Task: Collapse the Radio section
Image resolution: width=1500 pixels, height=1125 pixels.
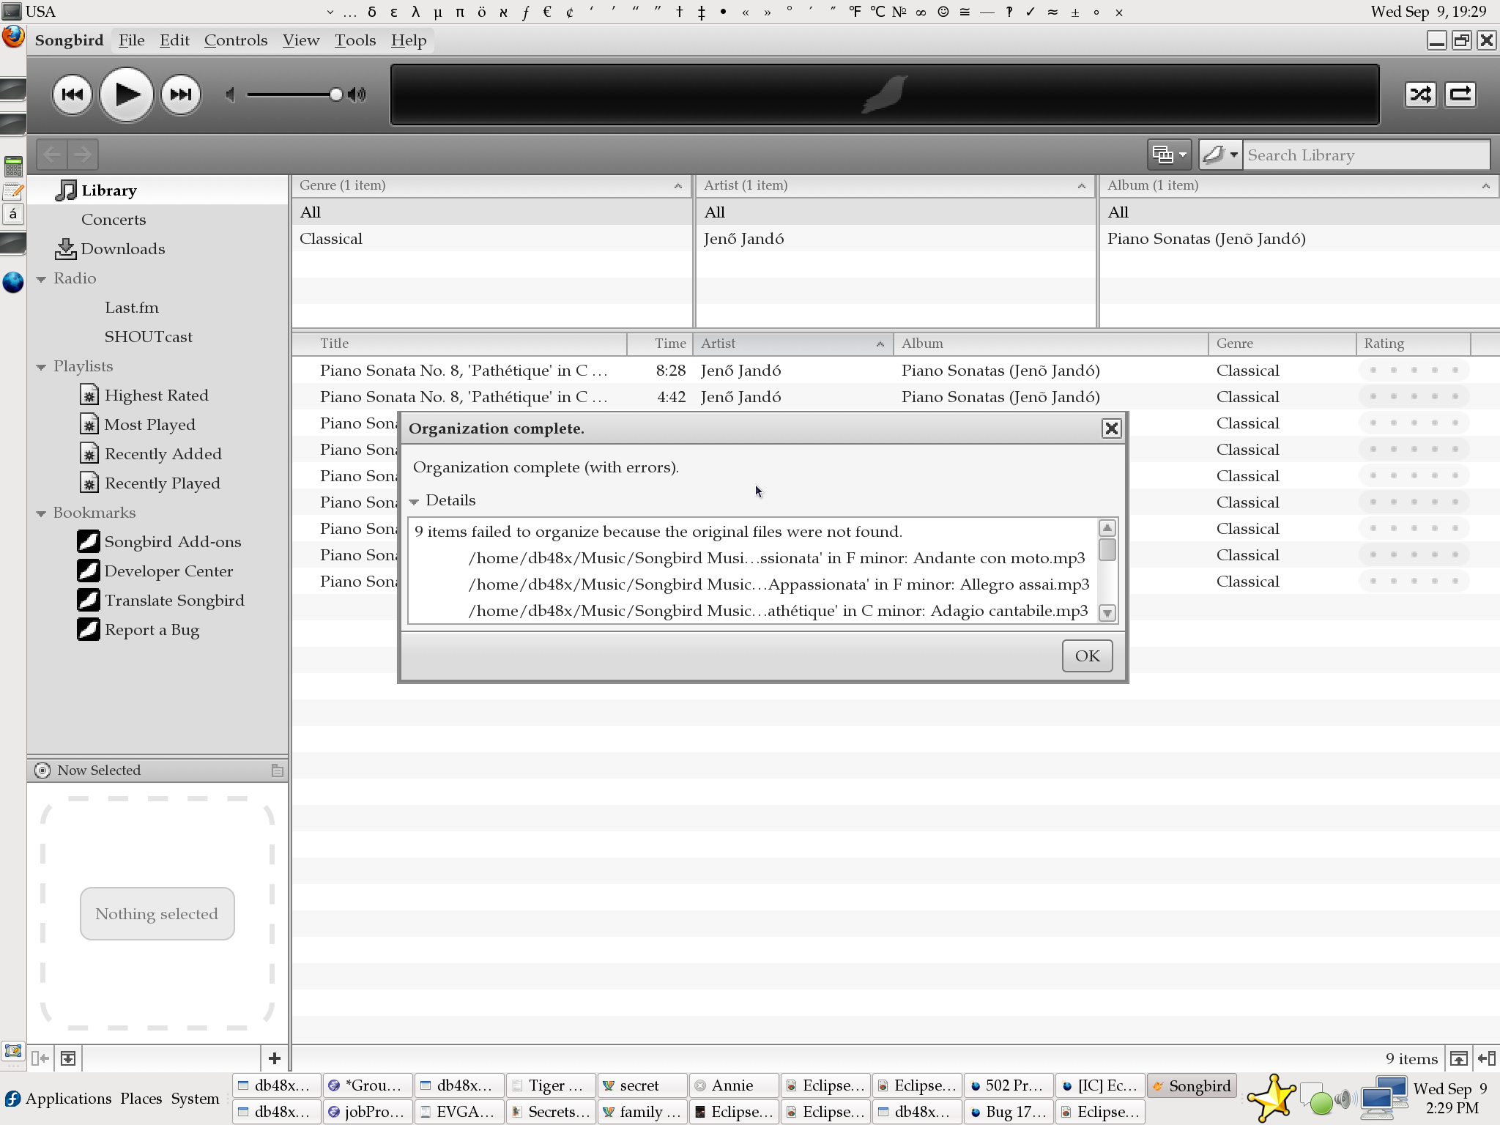Action: pos(41,279)
